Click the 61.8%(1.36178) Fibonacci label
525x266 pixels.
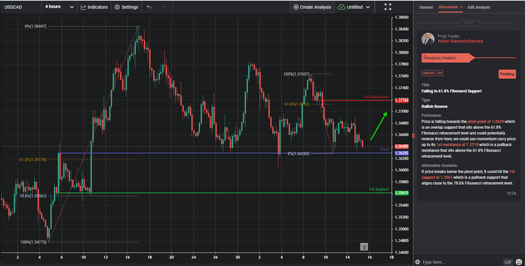point(33,160)
